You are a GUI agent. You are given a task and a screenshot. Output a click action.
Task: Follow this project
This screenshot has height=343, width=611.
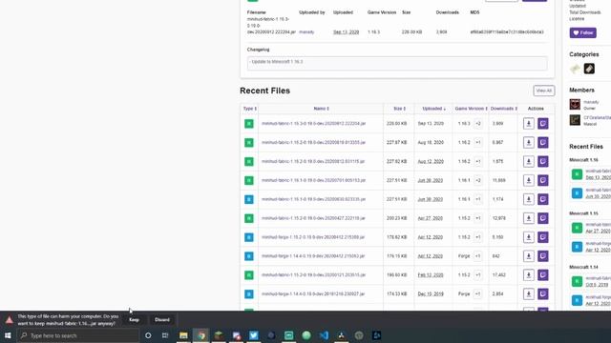click(x=583, y=32)
